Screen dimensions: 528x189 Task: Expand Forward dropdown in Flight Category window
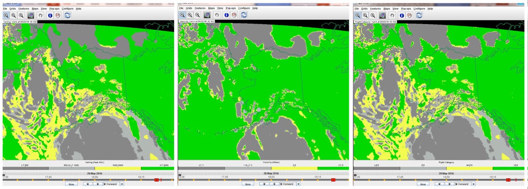(473, 184)
